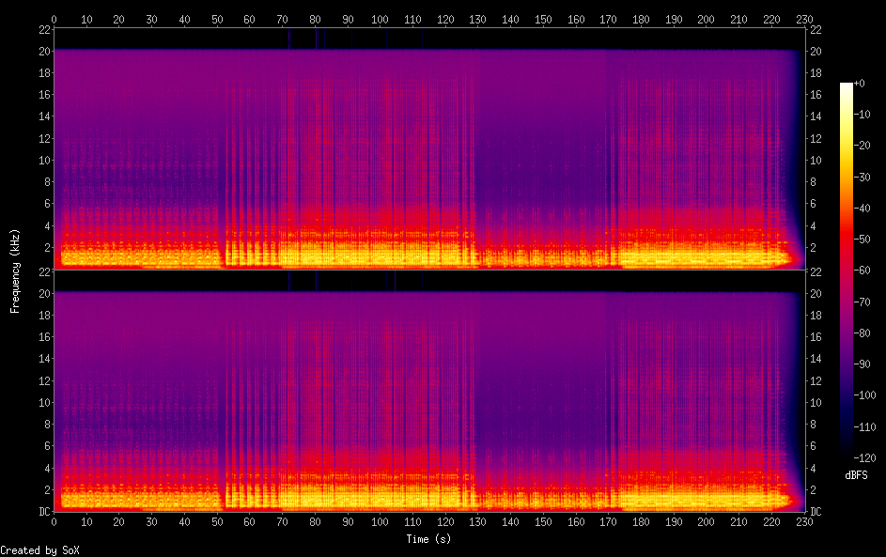Click the dBFS color gradient bar

click(846, 270)
